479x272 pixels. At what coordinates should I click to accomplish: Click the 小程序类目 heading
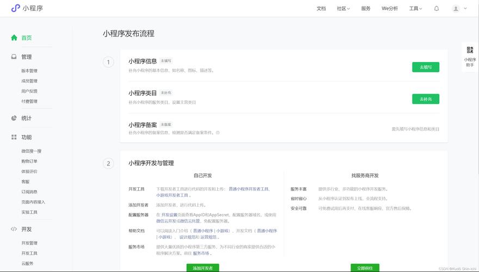143,93
